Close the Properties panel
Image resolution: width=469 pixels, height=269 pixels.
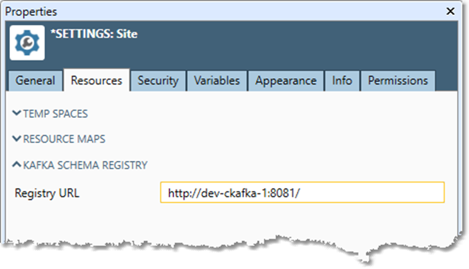(x=450, y=12)
